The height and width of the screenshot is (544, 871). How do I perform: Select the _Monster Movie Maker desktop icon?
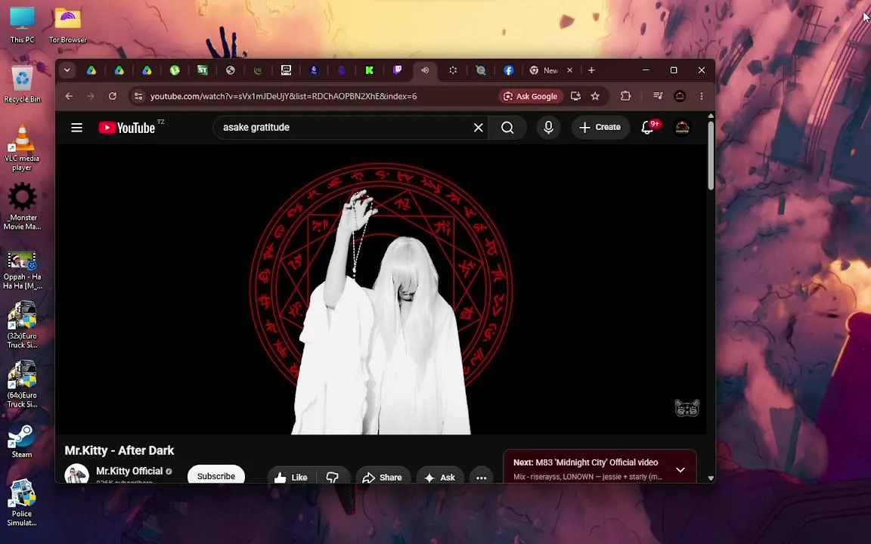tap(22, 207)
